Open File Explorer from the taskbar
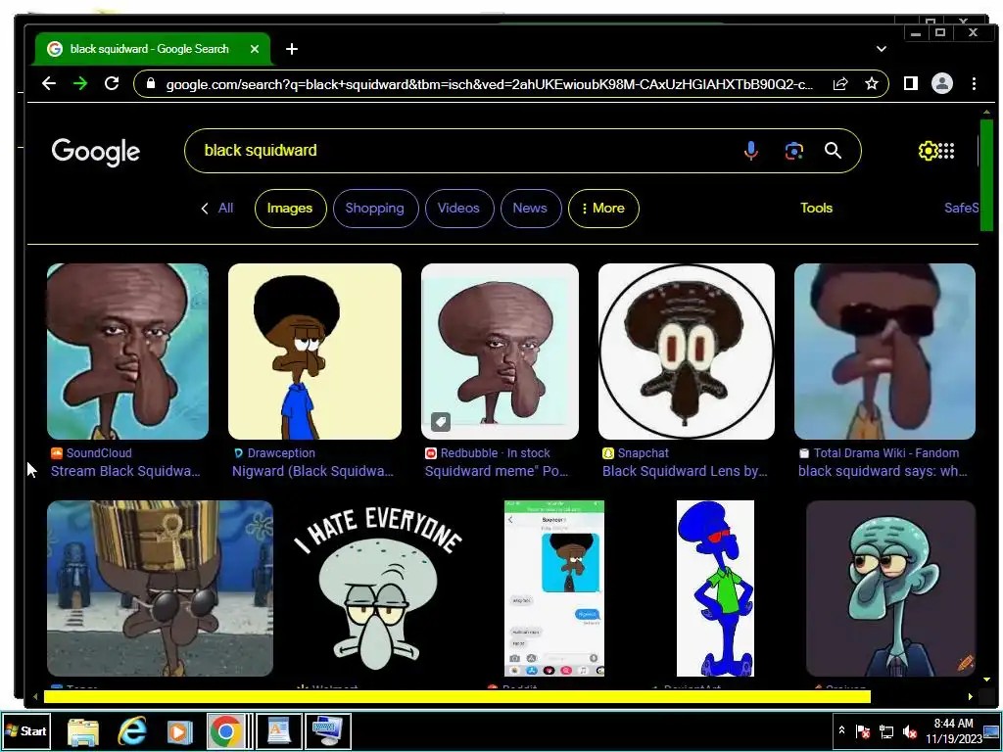This screenshot has width=1003, height=752. tap(83, 731)
